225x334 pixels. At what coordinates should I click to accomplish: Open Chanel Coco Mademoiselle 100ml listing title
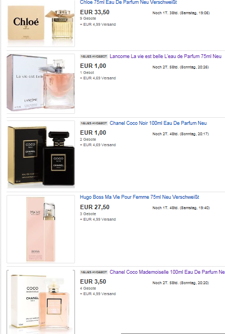pos(168,272)
